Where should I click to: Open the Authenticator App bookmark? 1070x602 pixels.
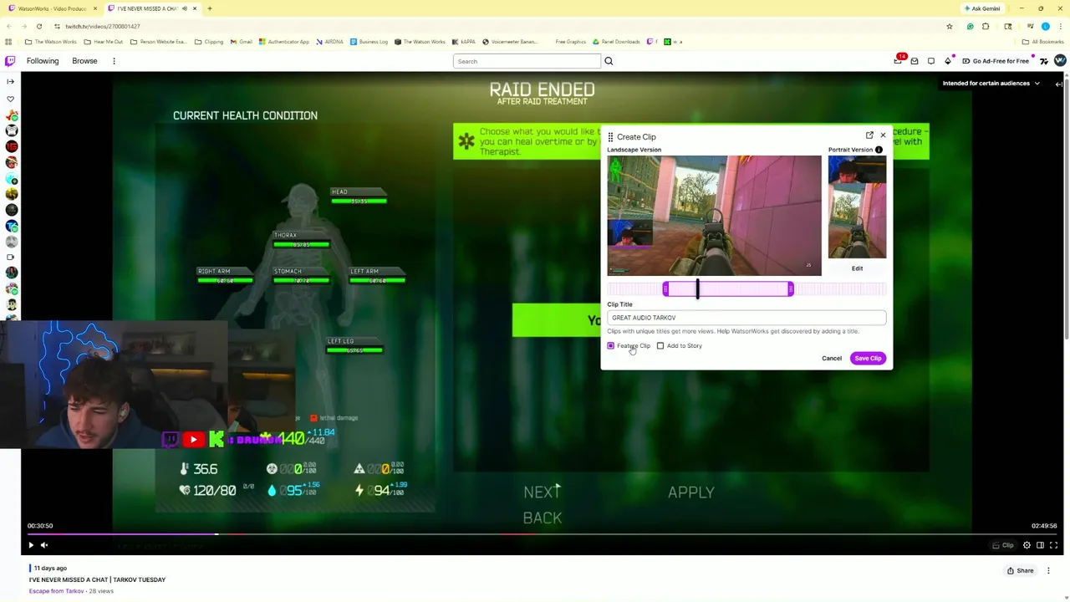pyautogui.click(x=284, y=42)
